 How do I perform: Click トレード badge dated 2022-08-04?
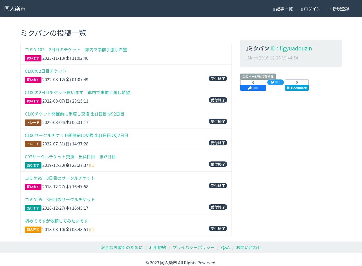point(33,123)
